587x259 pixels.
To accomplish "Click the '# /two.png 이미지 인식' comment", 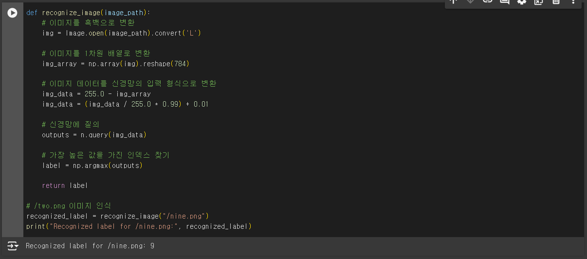I will [x=69, y=206].
